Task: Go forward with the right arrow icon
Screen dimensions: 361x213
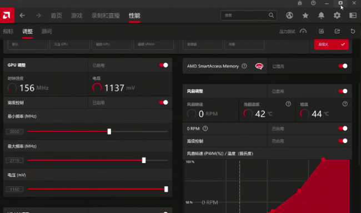Action: pyautogui.click(x=38, y=16)
